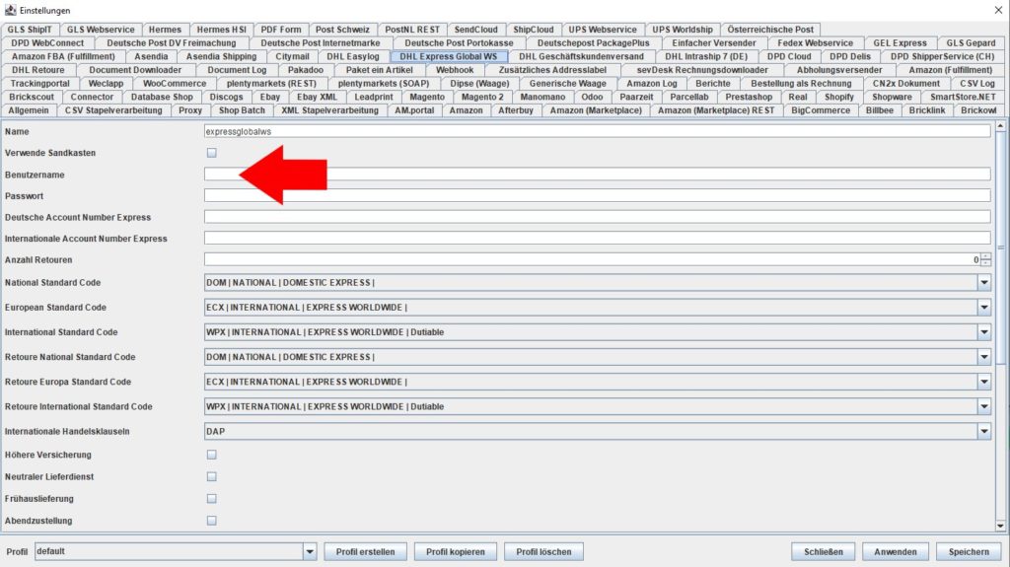Tick the Höhere Versicherung checkbox
Screen dimensions: 1010x567
point(211,455)
